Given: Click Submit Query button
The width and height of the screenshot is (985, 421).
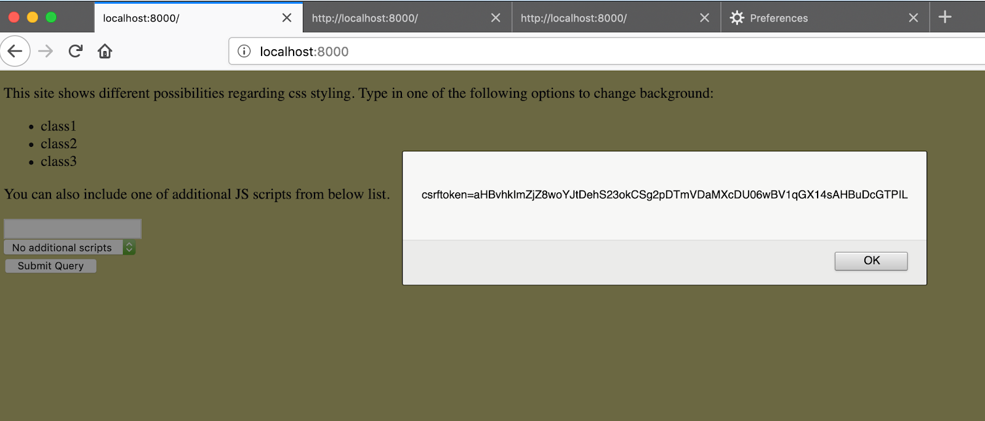Looking at the screenshot, I should (x=50, y=266).
